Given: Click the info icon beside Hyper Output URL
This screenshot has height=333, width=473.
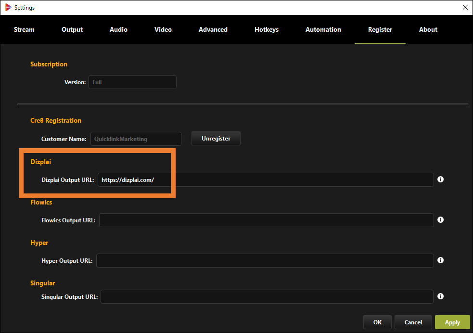Looking at the screenshot, I should pos(440,260).
